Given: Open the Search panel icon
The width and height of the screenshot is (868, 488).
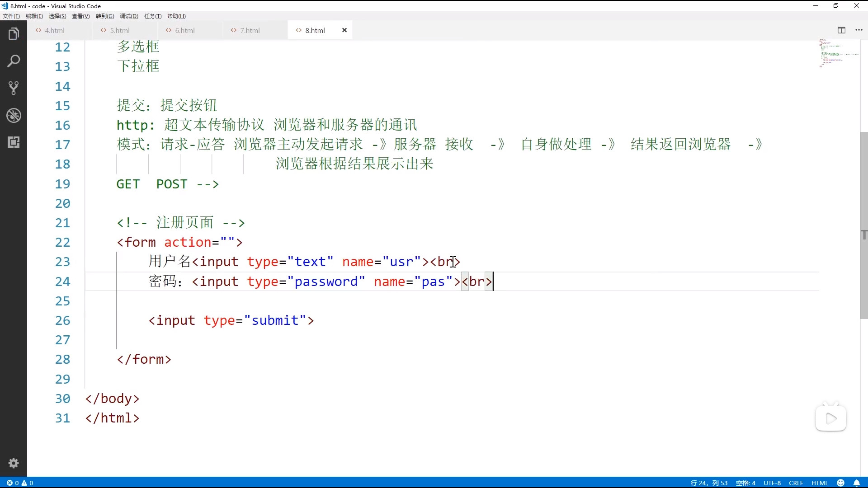Looking at the screenshot, I should coord(14,61).
